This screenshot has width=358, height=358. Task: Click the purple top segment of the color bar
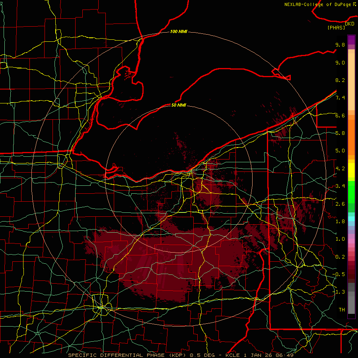click(351, 40)
